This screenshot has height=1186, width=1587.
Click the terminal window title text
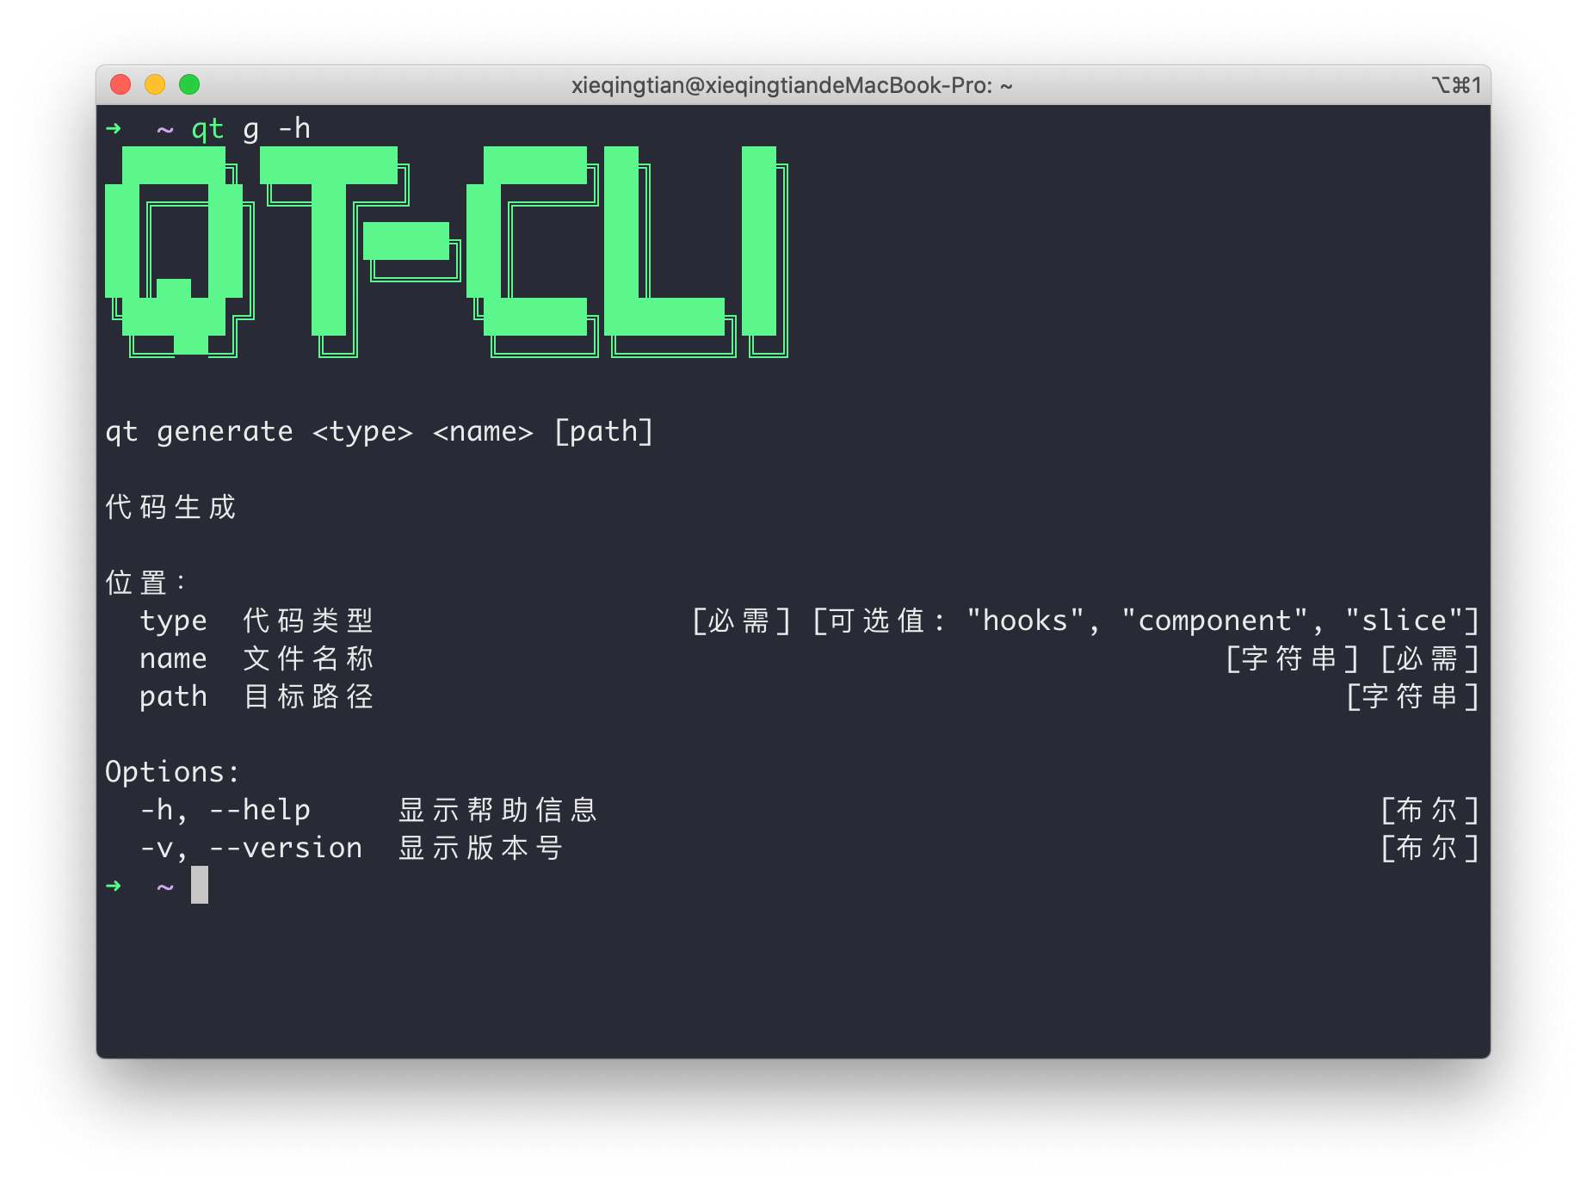(792, 85)
